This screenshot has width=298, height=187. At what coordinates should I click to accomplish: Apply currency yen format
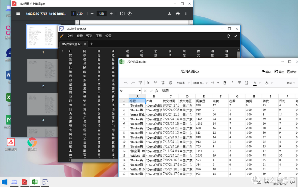[148, 83]
